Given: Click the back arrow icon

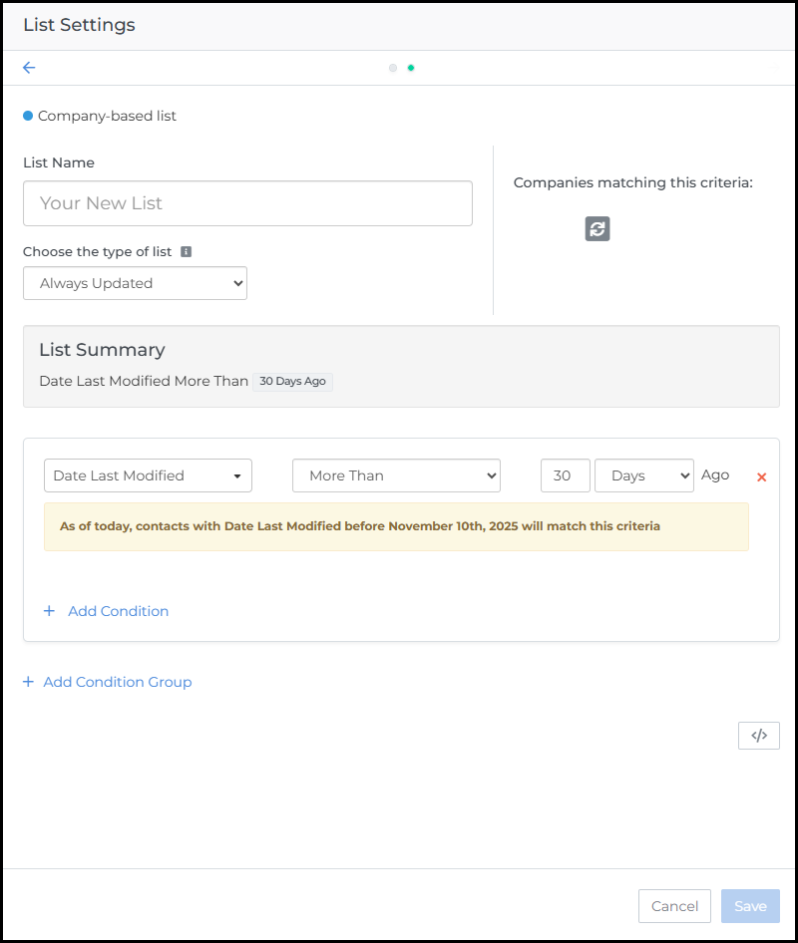Looking at the screenshot, I should click(x=29, y=68).
